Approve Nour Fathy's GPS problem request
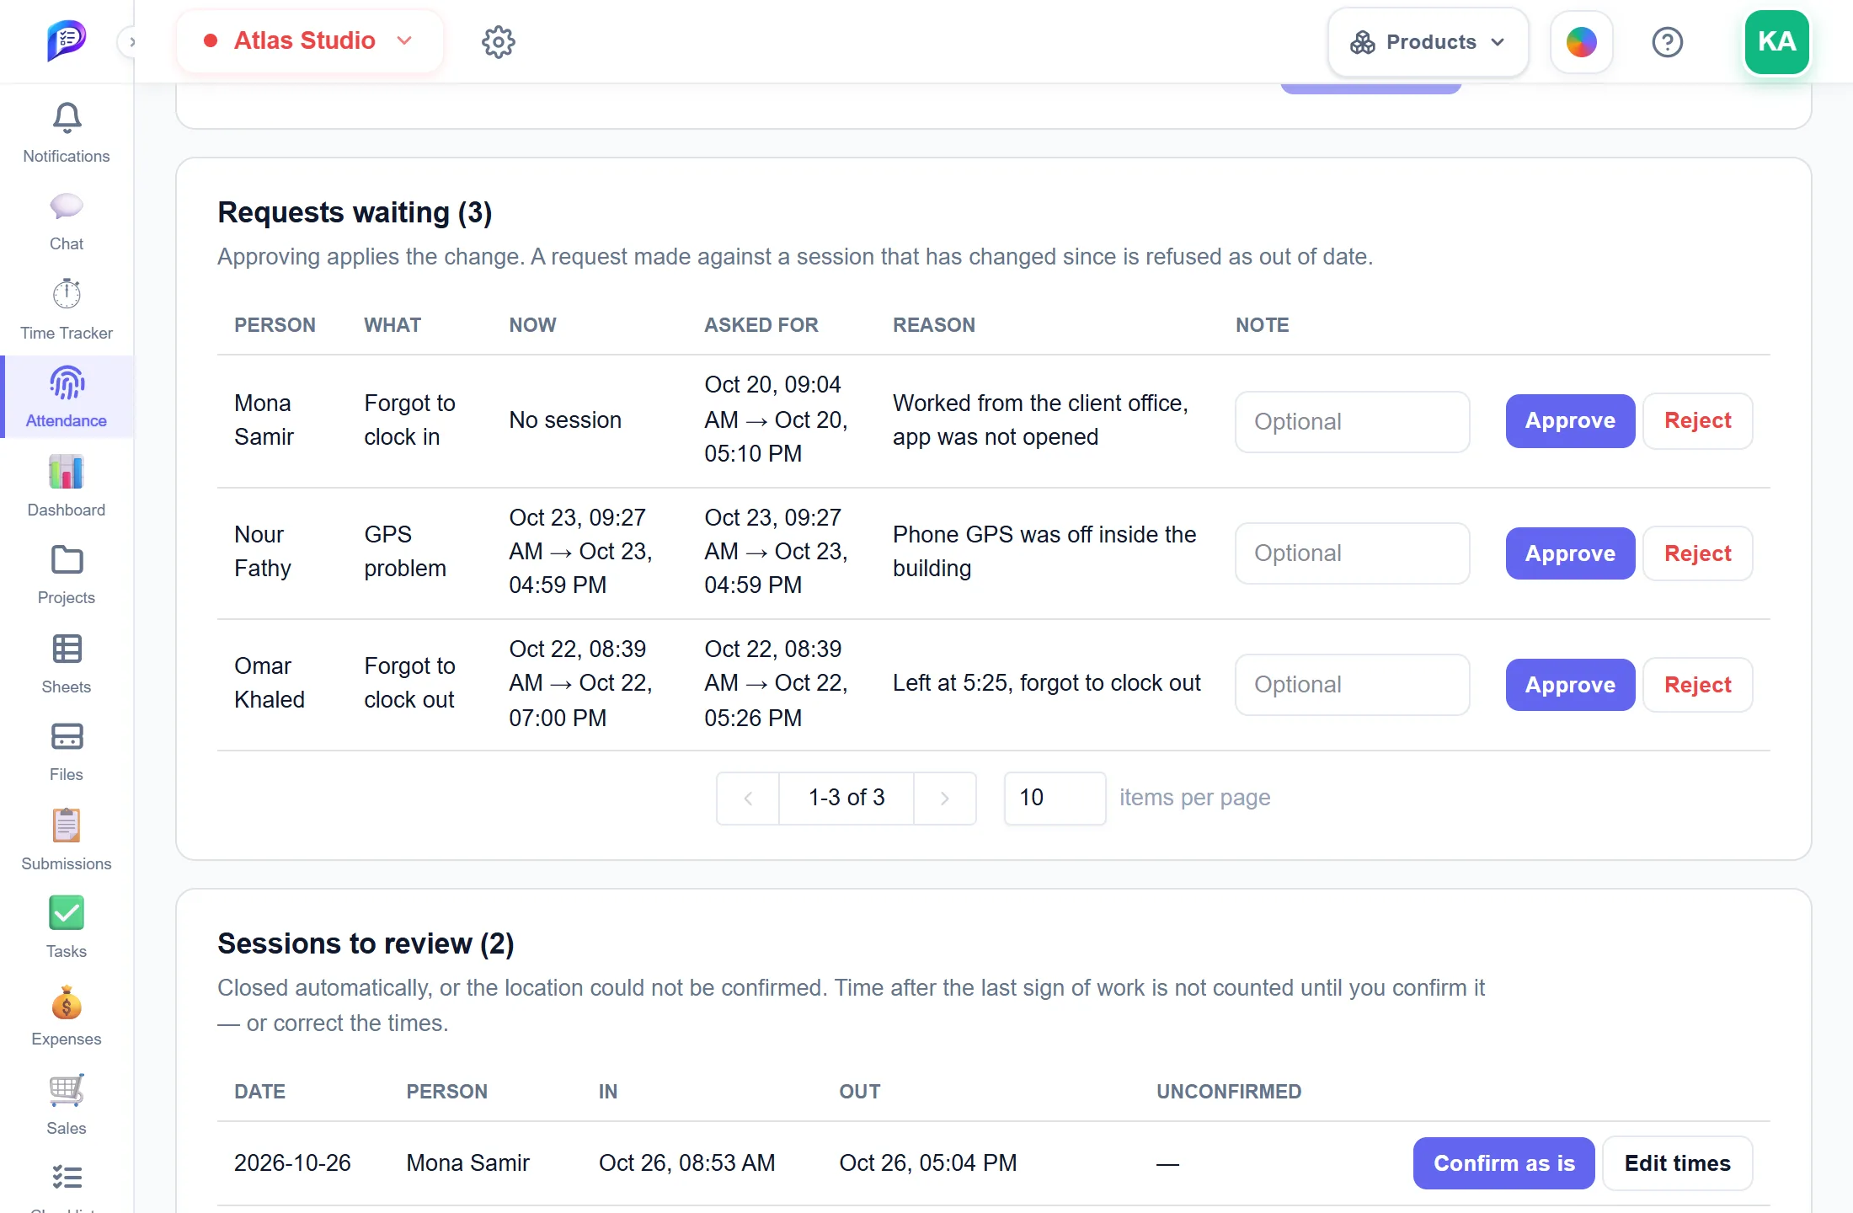 pos(1570,553)
